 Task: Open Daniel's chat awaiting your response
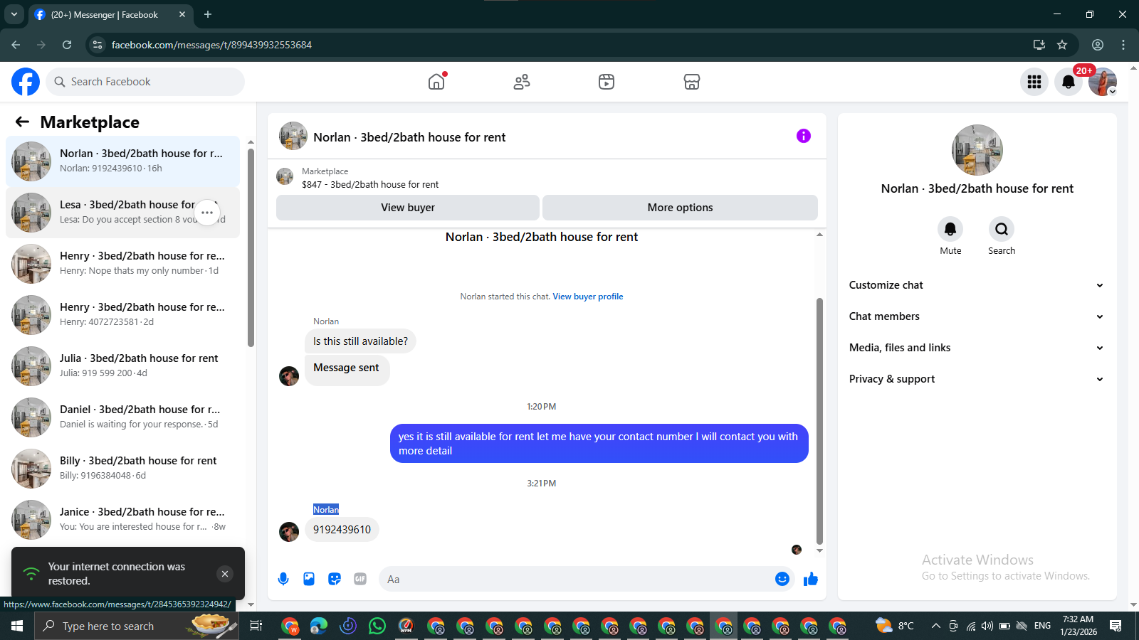click(122, 417)
